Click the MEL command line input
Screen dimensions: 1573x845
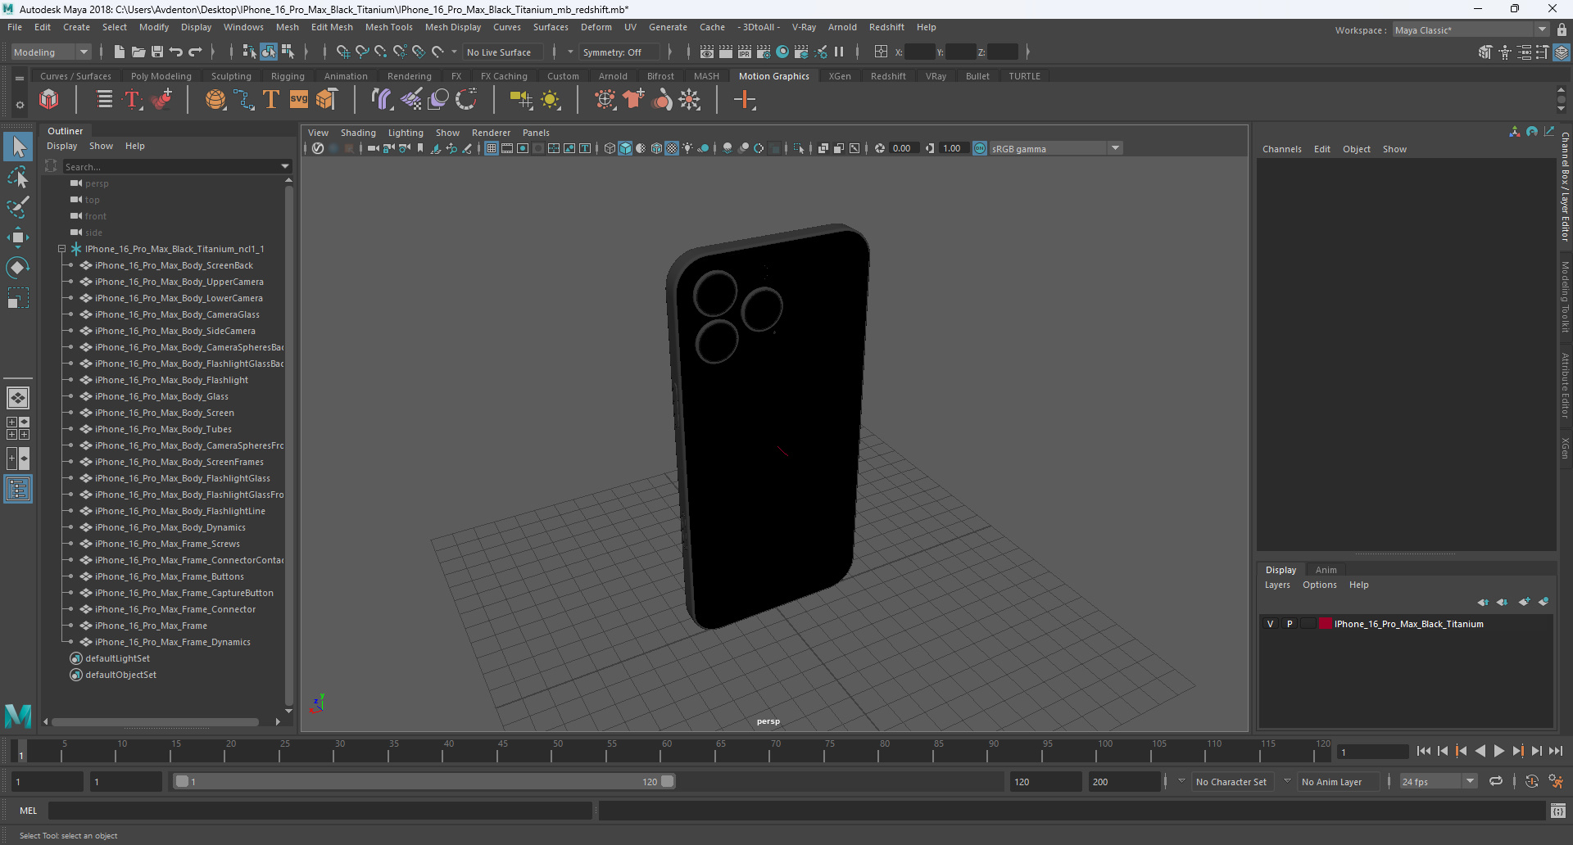point(320,811)
